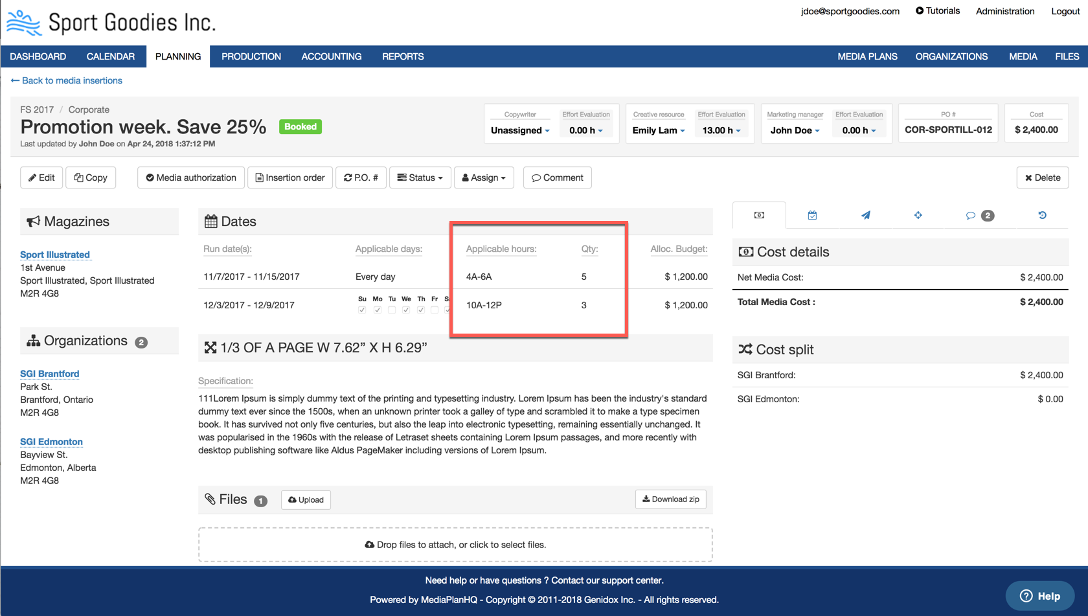The height and width of the screenshot is (616, 1088).
Task: Open the crosshair target tab icon
Action: [918, 216]
